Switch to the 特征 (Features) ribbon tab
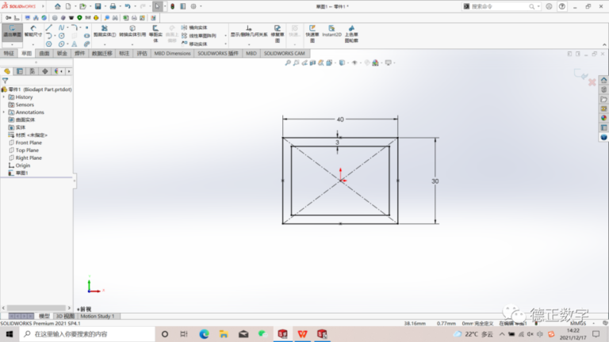Screen dimensions: 609x342 point(9,53)
